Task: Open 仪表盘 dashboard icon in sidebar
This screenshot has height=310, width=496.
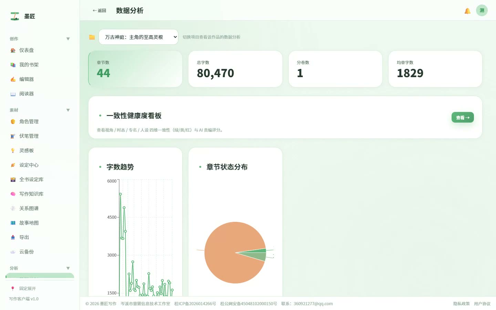Action: 13,50
